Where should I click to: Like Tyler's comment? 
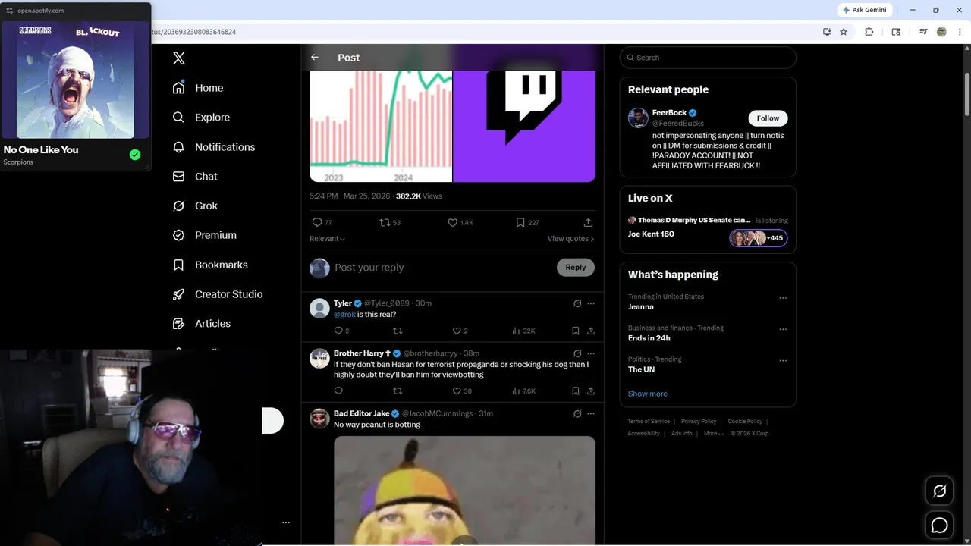460,331
